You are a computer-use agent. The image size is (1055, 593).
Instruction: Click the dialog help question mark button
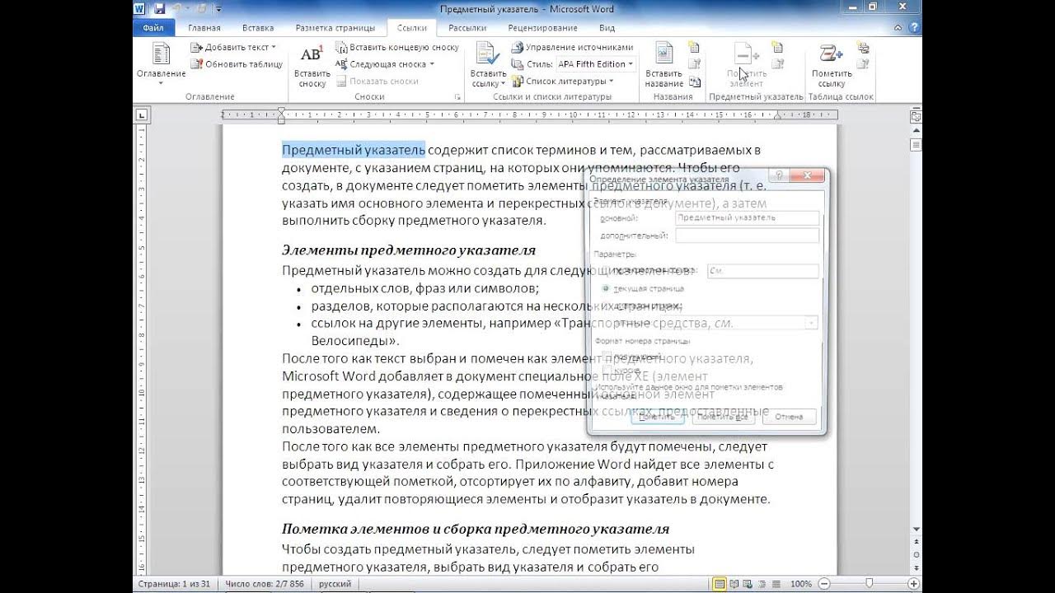pos(777,176)
